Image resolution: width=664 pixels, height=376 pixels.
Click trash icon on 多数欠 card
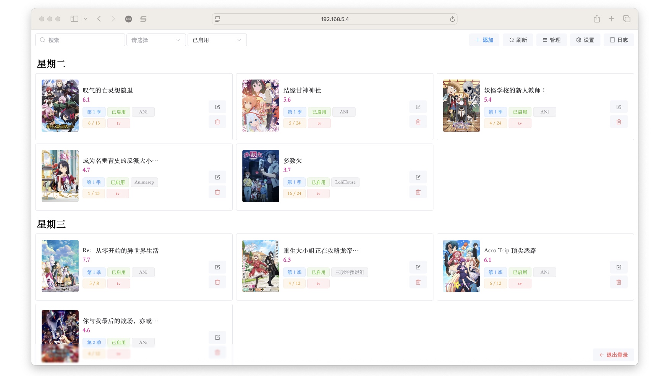418,192
